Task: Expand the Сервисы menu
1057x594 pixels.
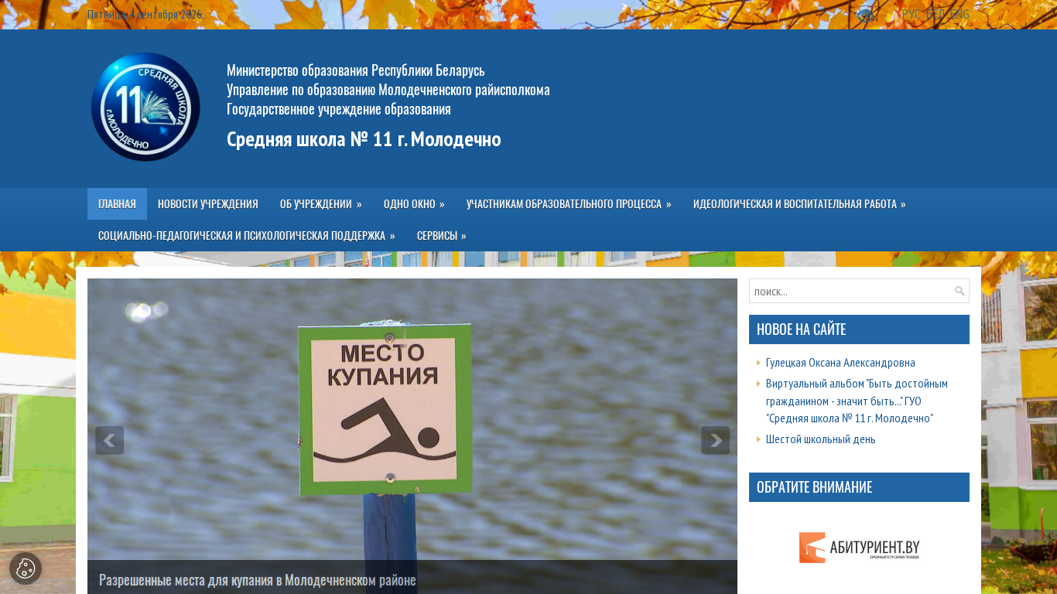Action: 442,236
